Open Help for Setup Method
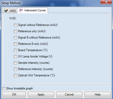The image size is (113, 99). click(x=97, y=94)
